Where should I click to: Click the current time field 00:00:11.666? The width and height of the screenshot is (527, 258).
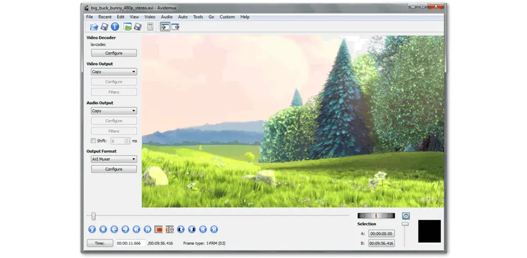coord(131,243)
